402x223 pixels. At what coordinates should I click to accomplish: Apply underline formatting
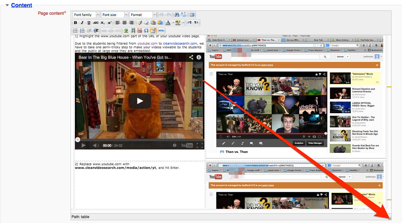(89, 23)
